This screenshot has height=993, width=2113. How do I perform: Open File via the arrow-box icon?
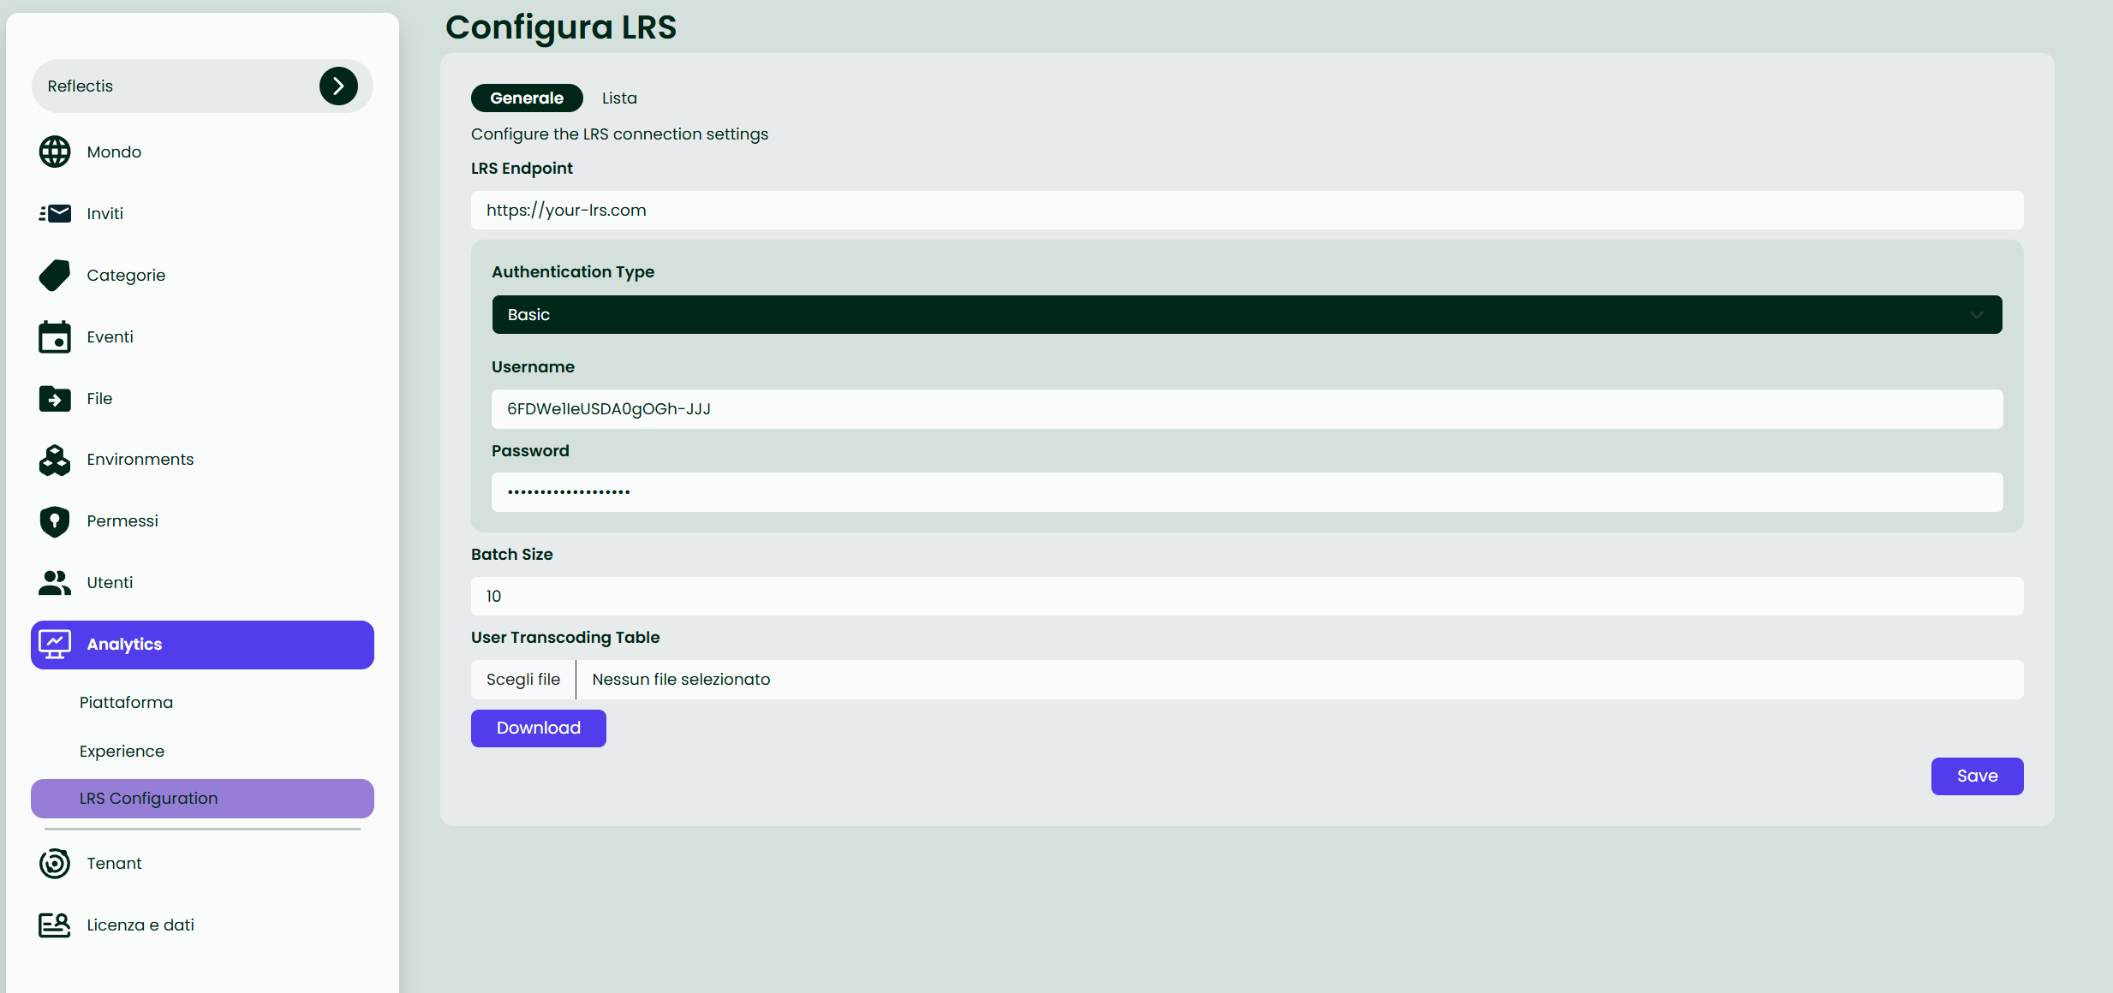point(54,398)
